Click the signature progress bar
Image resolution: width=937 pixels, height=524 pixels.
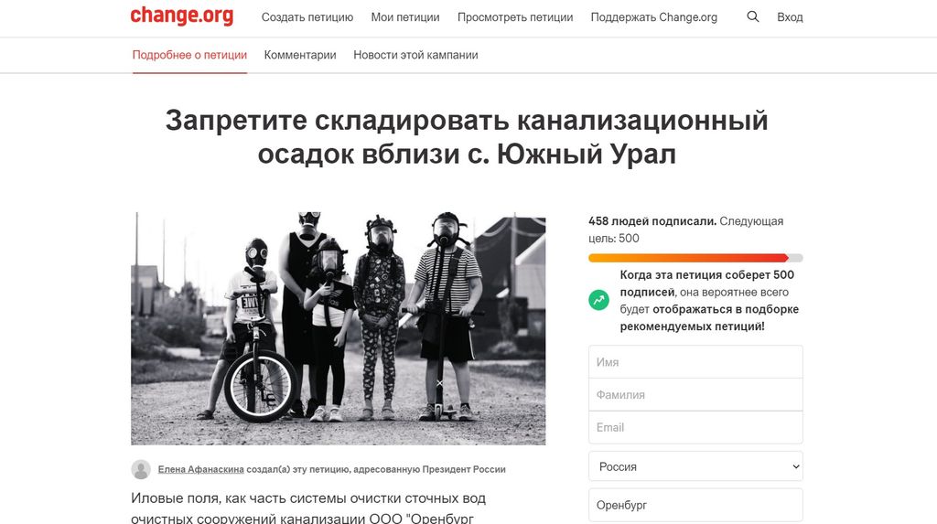(x=695, y=258)
